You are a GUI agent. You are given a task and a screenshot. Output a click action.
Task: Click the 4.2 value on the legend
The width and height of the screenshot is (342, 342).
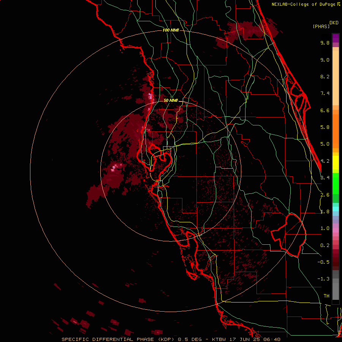point(325,161)
